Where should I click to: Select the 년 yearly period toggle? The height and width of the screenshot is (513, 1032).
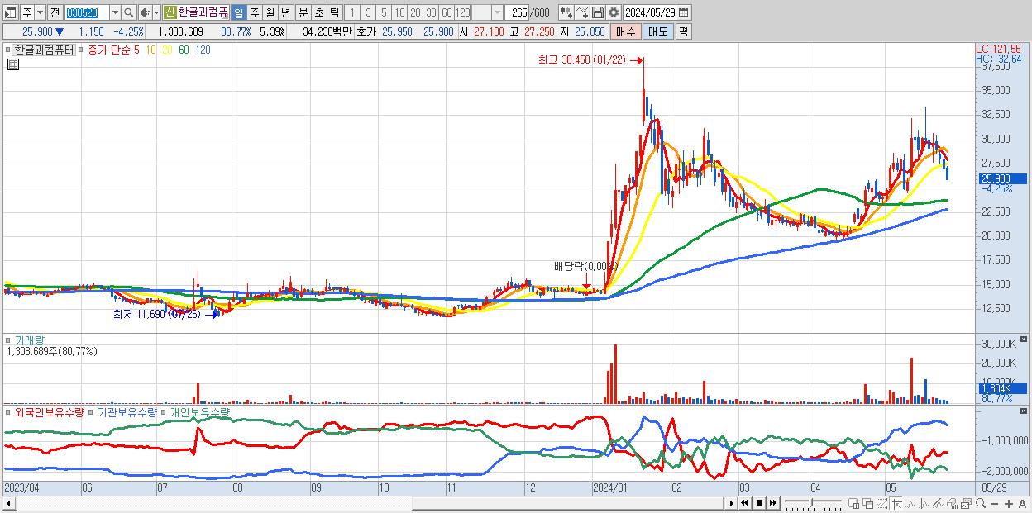[x=285, y=12]
